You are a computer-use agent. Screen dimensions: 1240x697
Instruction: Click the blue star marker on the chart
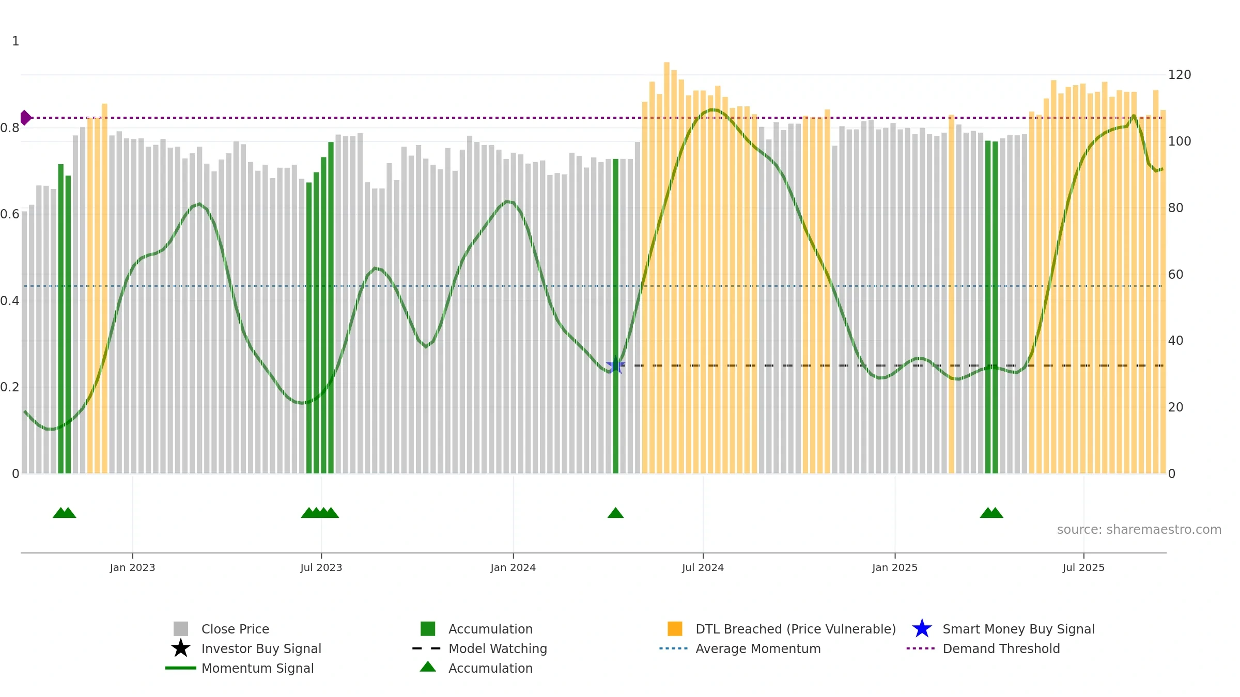(x=615, y=366)
